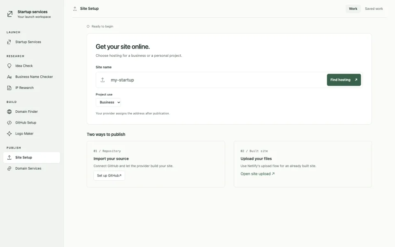This screenshot has width=395, height=247.
Task: Click the Startup services workspace title
Action: 33,12
